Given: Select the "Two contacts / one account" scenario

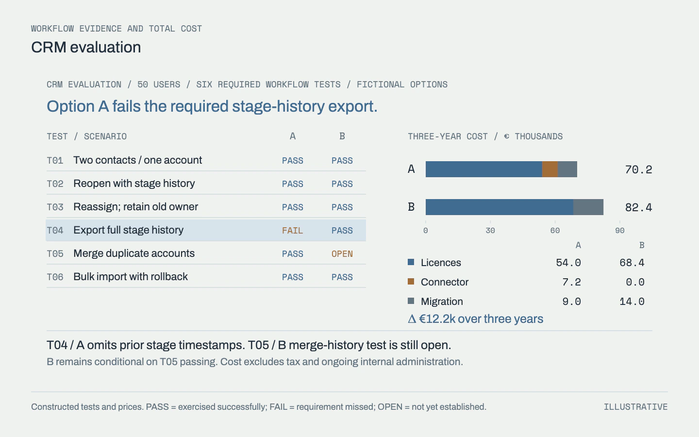Looking at the screenshot, I should 137,160.
